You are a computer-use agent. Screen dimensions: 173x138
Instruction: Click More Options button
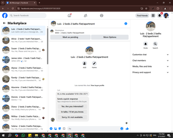click(x=110, y=37)
